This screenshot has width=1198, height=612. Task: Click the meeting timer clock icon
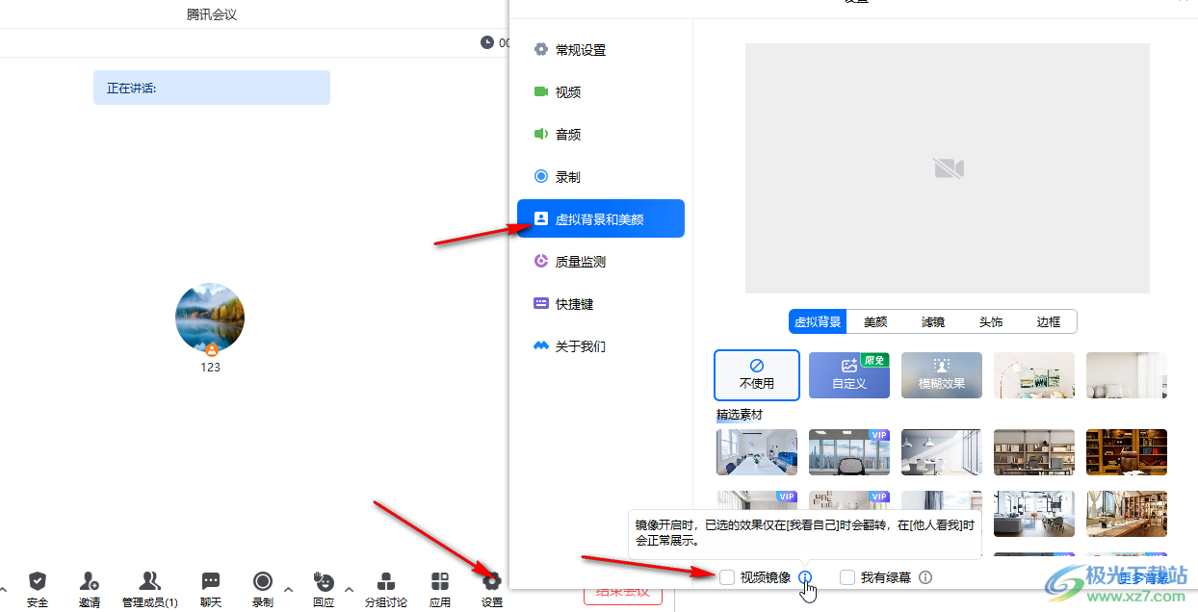pos(487,42)
